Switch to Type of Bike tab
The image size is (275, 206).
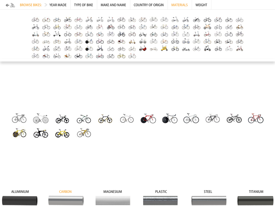[x=84, y=5]
